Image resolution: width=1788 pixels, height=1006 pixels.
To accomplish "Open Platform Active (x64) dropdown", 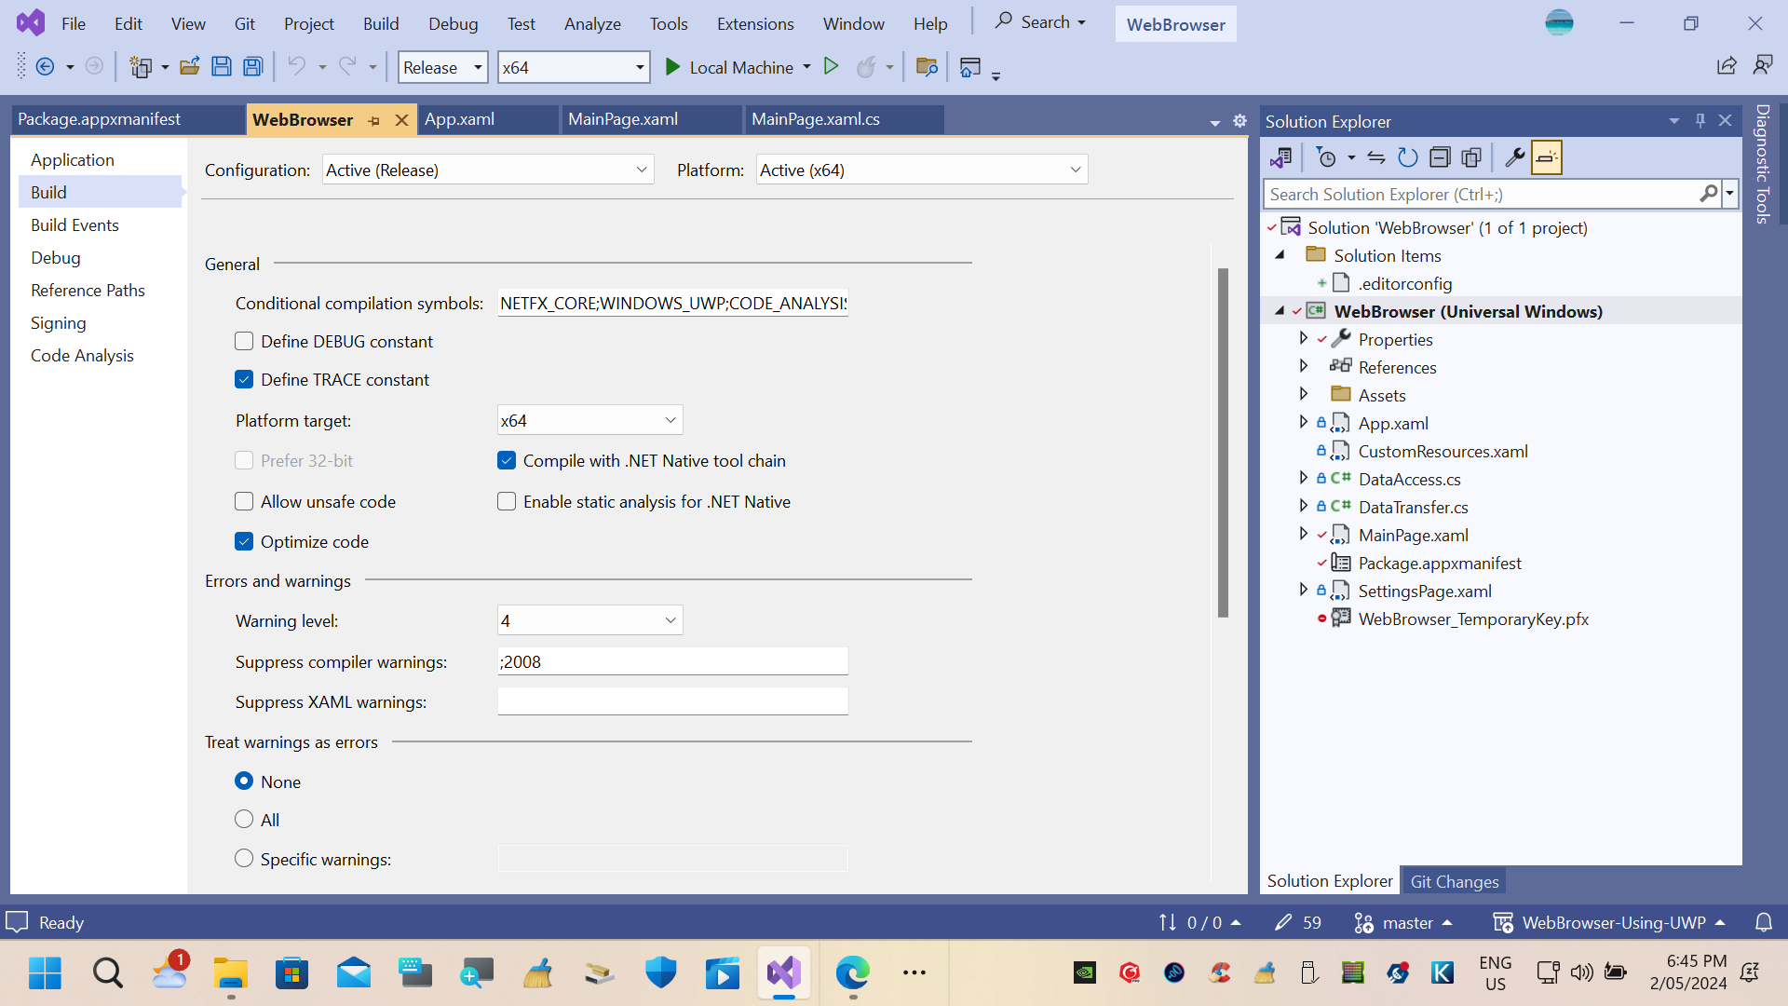I will click(x=921, y=170).
